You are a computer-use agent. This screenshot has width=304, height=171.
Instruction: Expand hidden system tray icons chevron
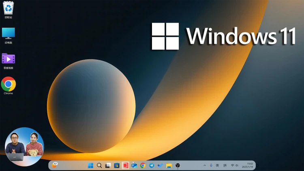point(205,166)
